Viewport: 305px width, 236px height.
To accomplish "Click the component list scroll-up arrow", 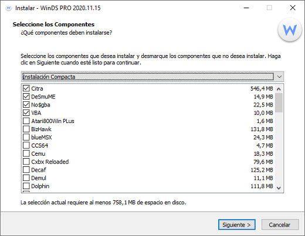I will pyautogui.click(x=279, y=89).
